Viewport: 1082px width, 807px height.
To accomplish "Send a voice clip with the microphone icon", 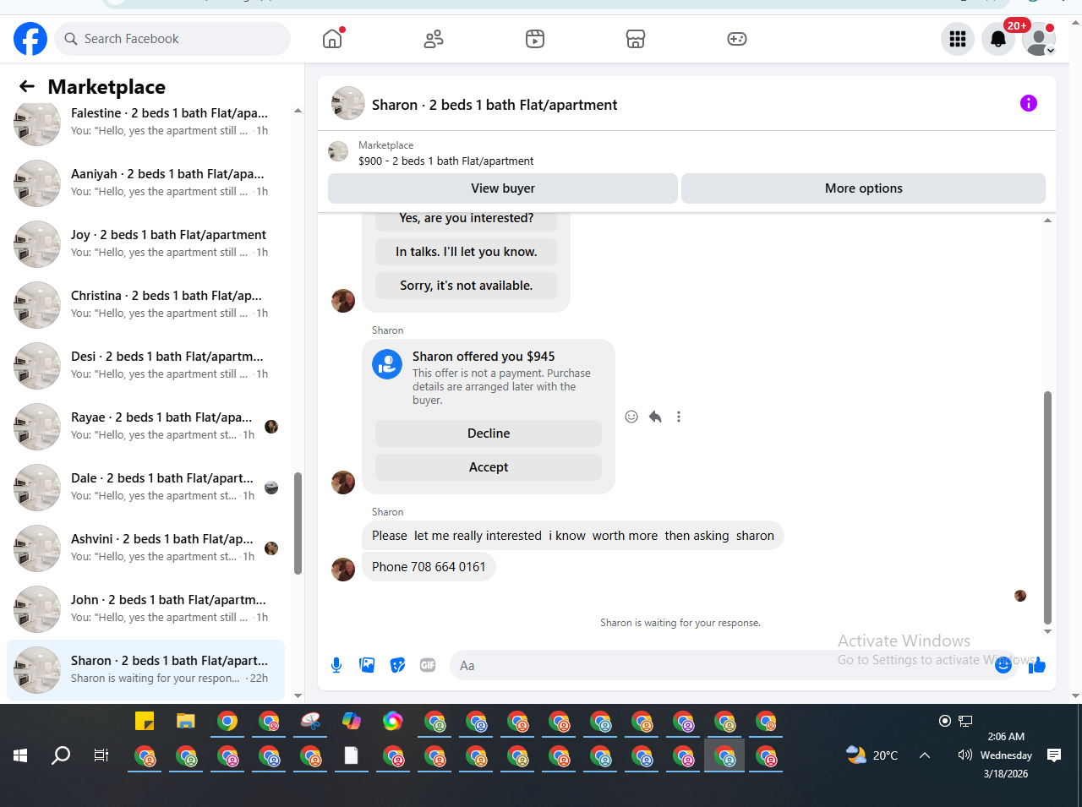I will (336, 666).
